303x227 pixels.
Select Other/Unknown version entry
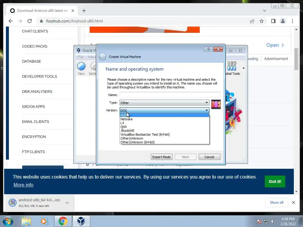164,138
